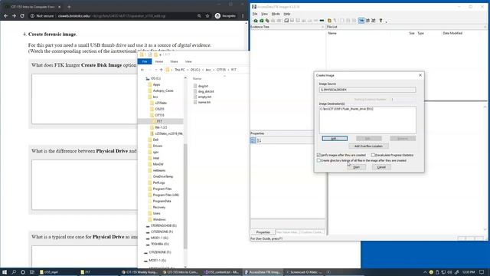
Task: Click first answer text box under Create Disk Image question
Action: click(x=84, y=99)
